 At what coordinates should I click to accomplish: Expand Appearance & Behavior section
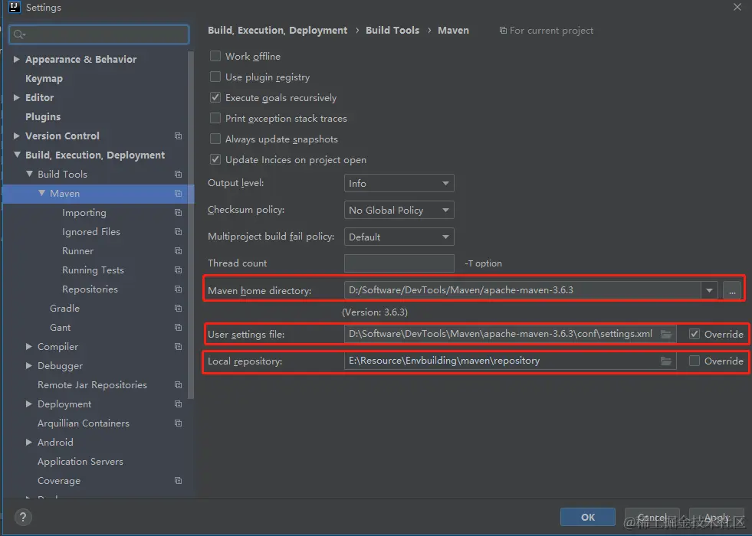(x=16, y=60)
